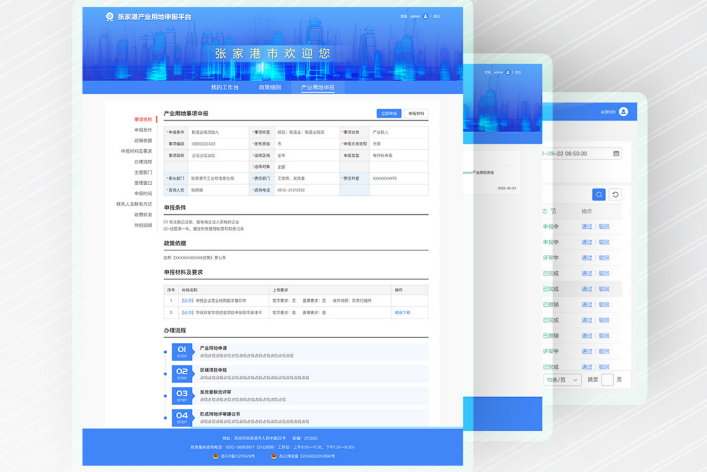Click the police badge icon beside 苏ICP备
The image size is (707, 472).
215,456
